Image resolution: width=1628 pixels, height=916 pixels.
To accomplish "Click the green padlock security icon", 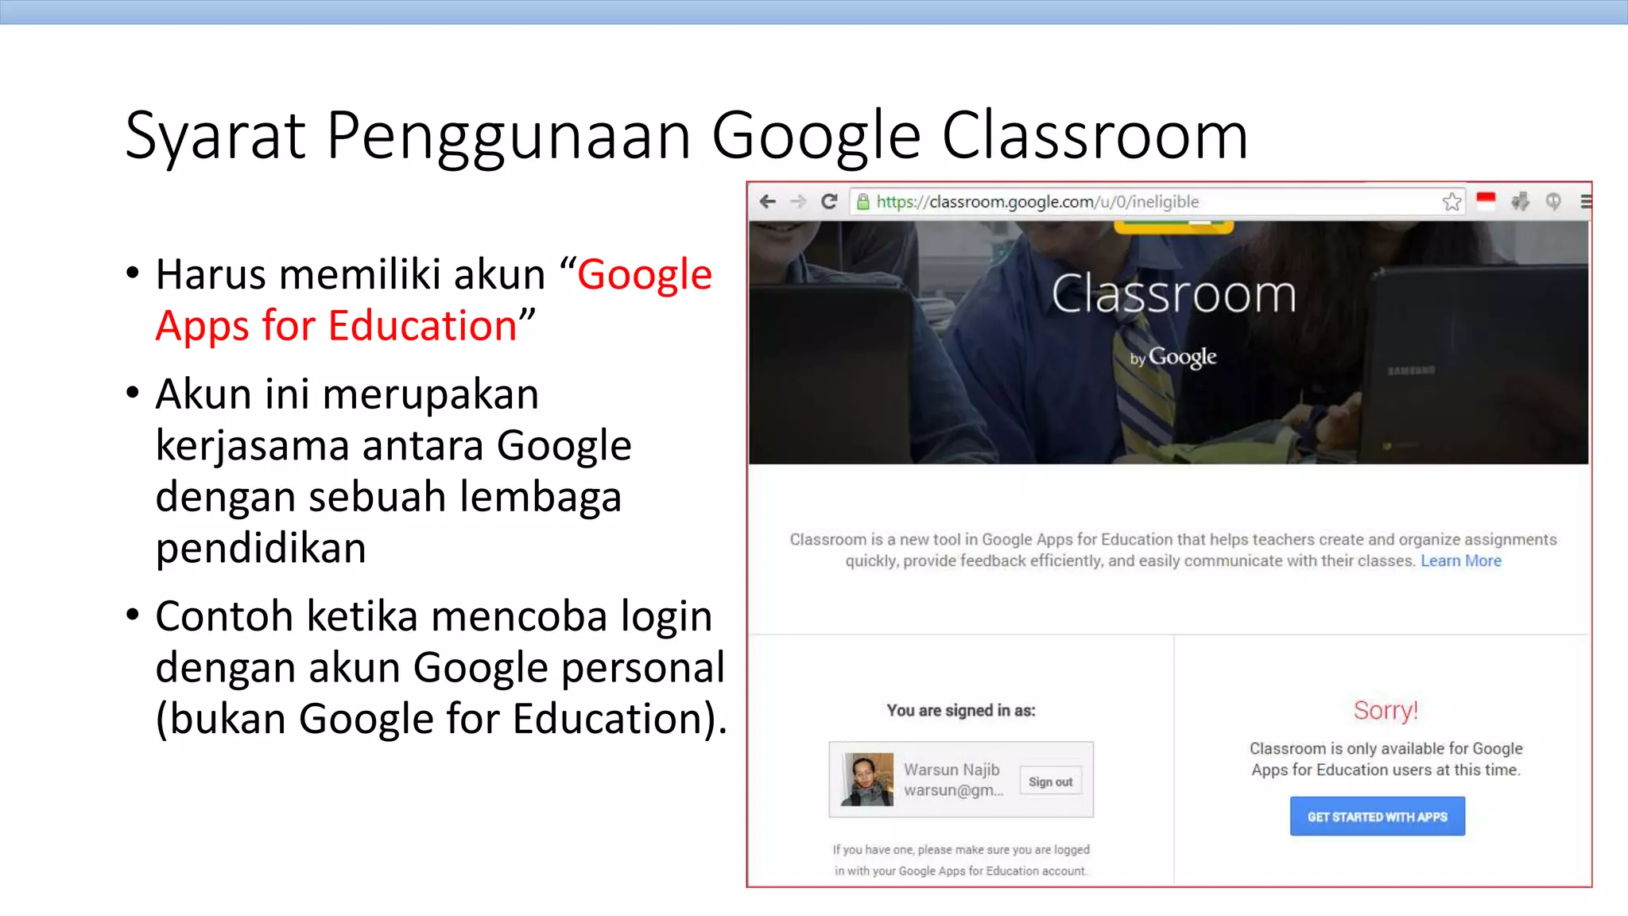I will pyautogui.click(x=863, y=202).
